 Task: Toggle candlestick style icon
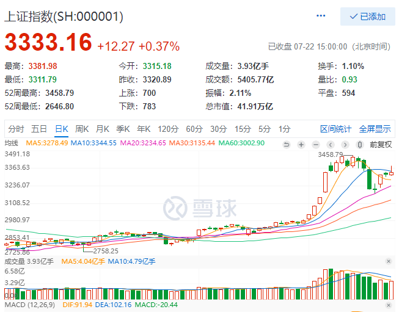coord(360,145)
